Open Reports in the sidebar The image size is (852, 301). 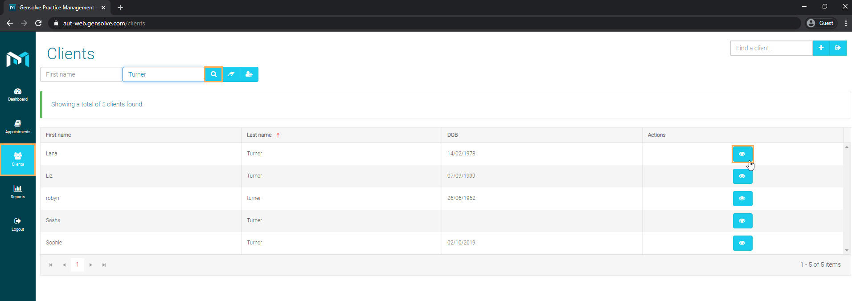click(x=18, y=192)
